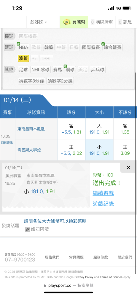
Task: Open 東南墨爾本鳳凰 team info
Action: pyautogui.click(x=31, y=129)
